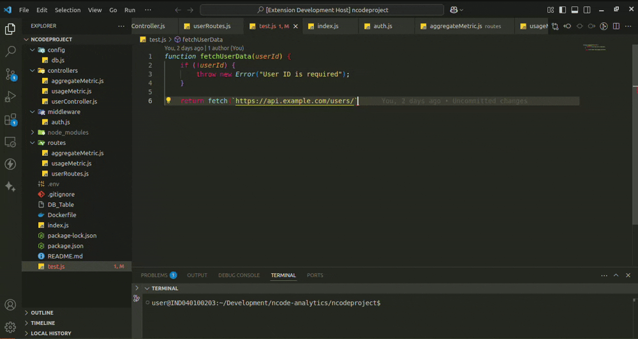Go back with the left arrow

[x=178, y=10]
